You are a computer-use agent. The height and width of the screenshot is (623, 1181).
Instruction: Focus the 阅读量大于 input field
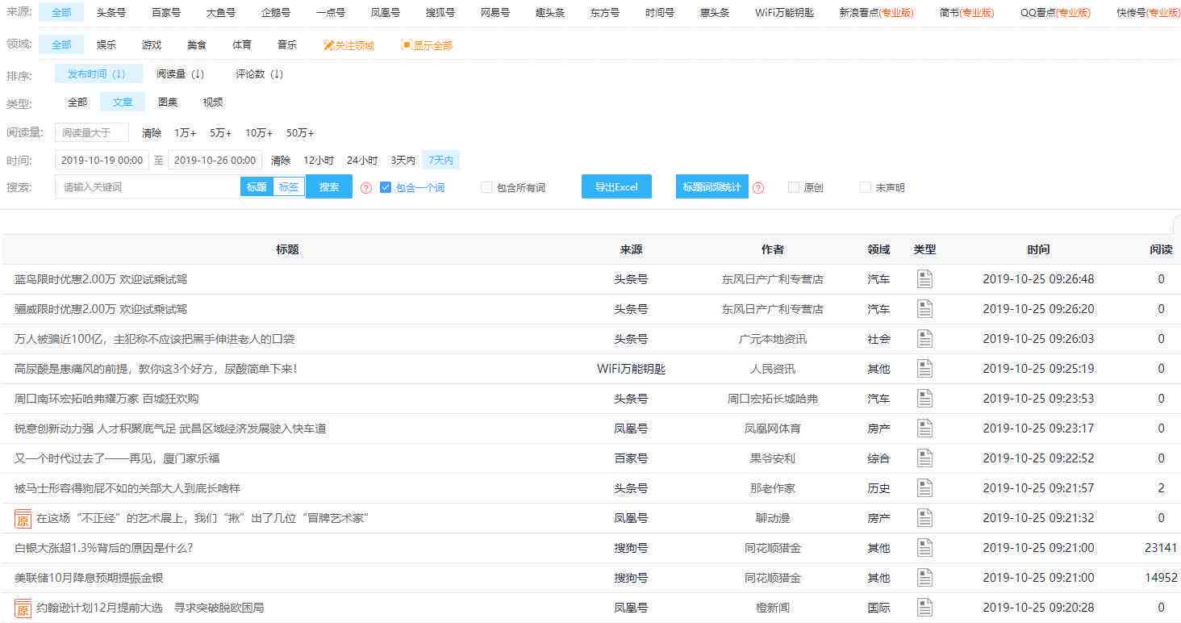point(92,132)
